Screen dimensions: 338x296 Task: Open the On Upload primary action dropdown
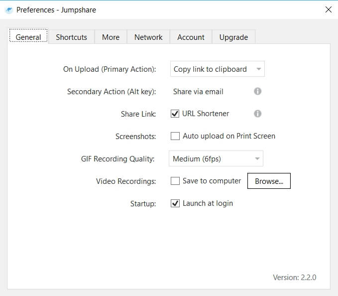[217, 69]
